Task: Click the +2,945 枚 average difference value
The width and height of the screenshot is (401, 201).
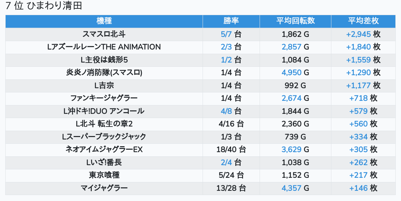Action: 363,34
